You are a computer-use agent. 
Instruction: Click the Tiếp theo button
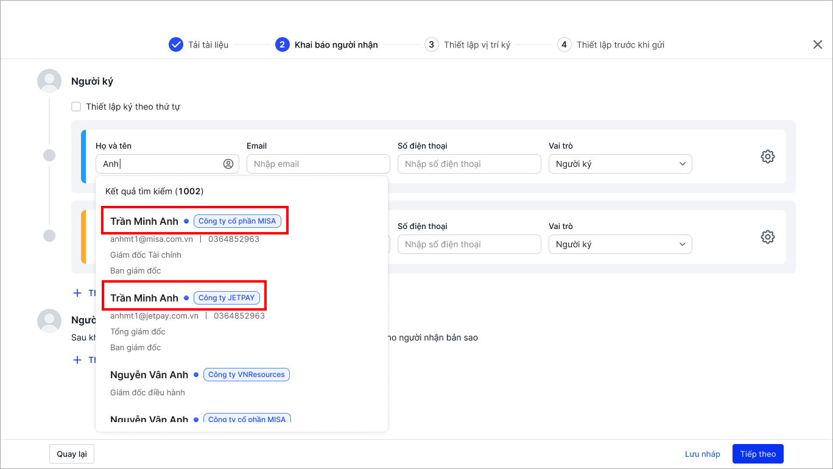click(x=757, y=454)
